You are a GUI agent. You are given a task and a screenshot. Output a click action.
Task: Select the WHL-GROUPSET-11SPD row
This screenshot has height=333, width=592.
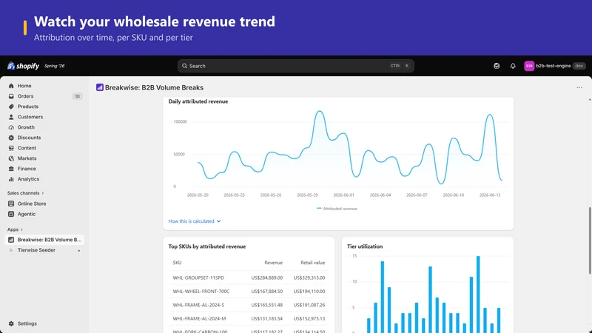(249, 277)
